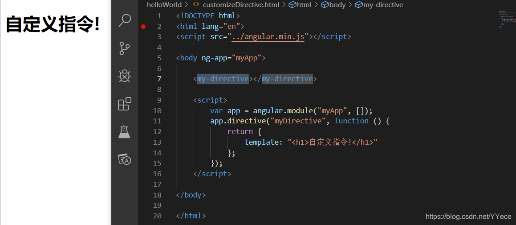Click line number 13 in gutter

click(157, 142)
